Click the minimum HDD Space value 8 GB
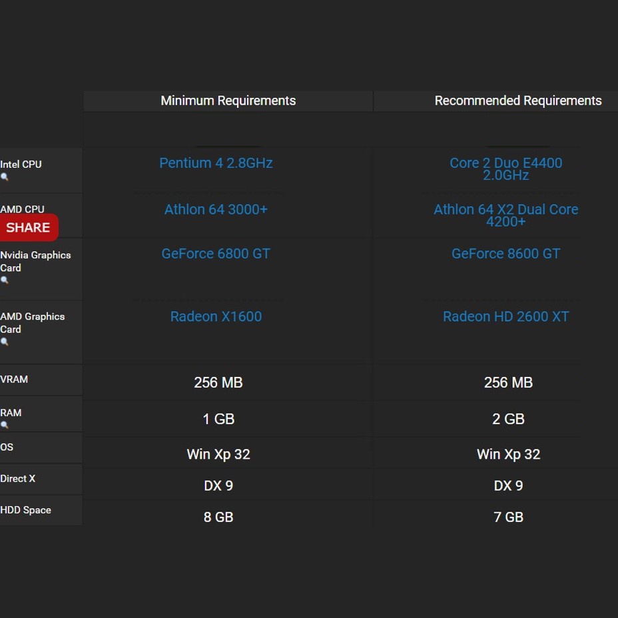618x618 pixels. coord(218,517)
